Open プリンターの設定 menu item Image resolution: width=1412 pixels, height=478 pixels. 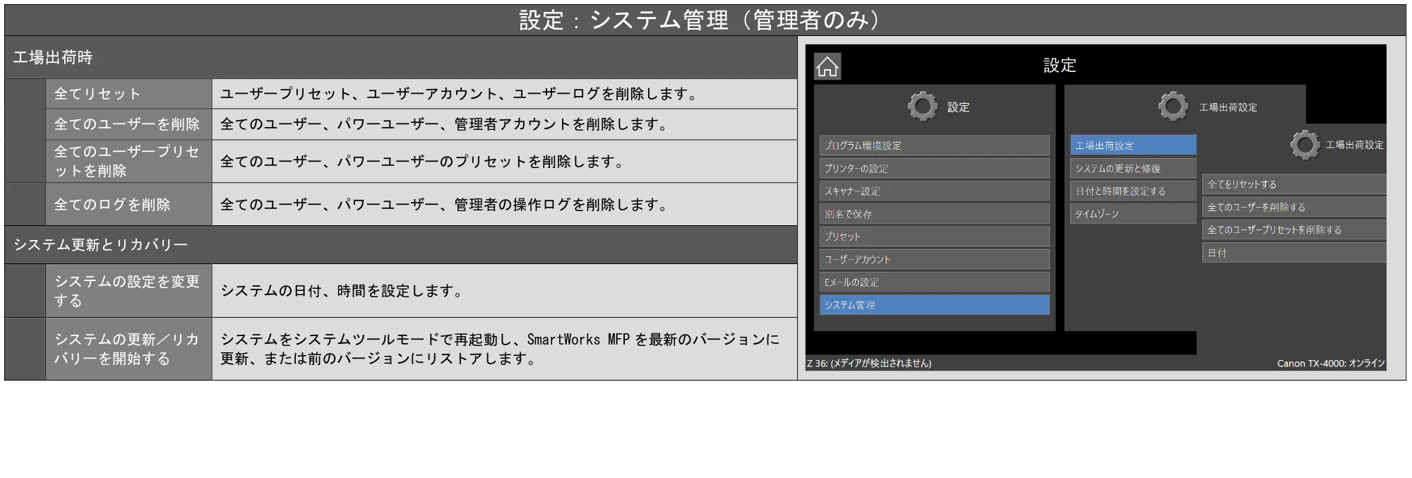935,168
